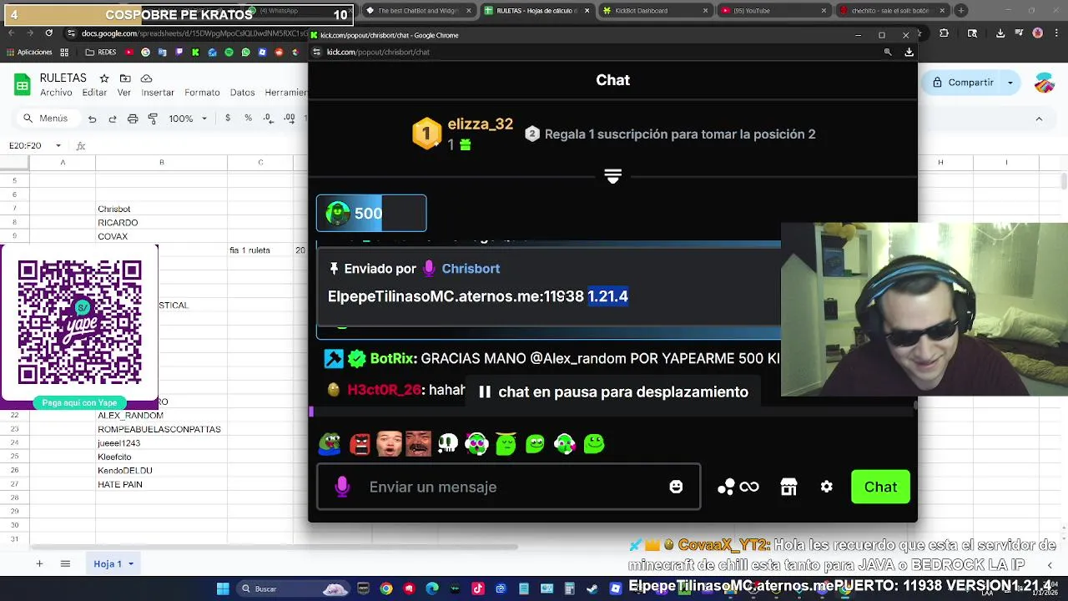This screenshot has width=1068, height=601.
Task: Collapse the leaderboard with the striped handle
Action: coord(612,176)
